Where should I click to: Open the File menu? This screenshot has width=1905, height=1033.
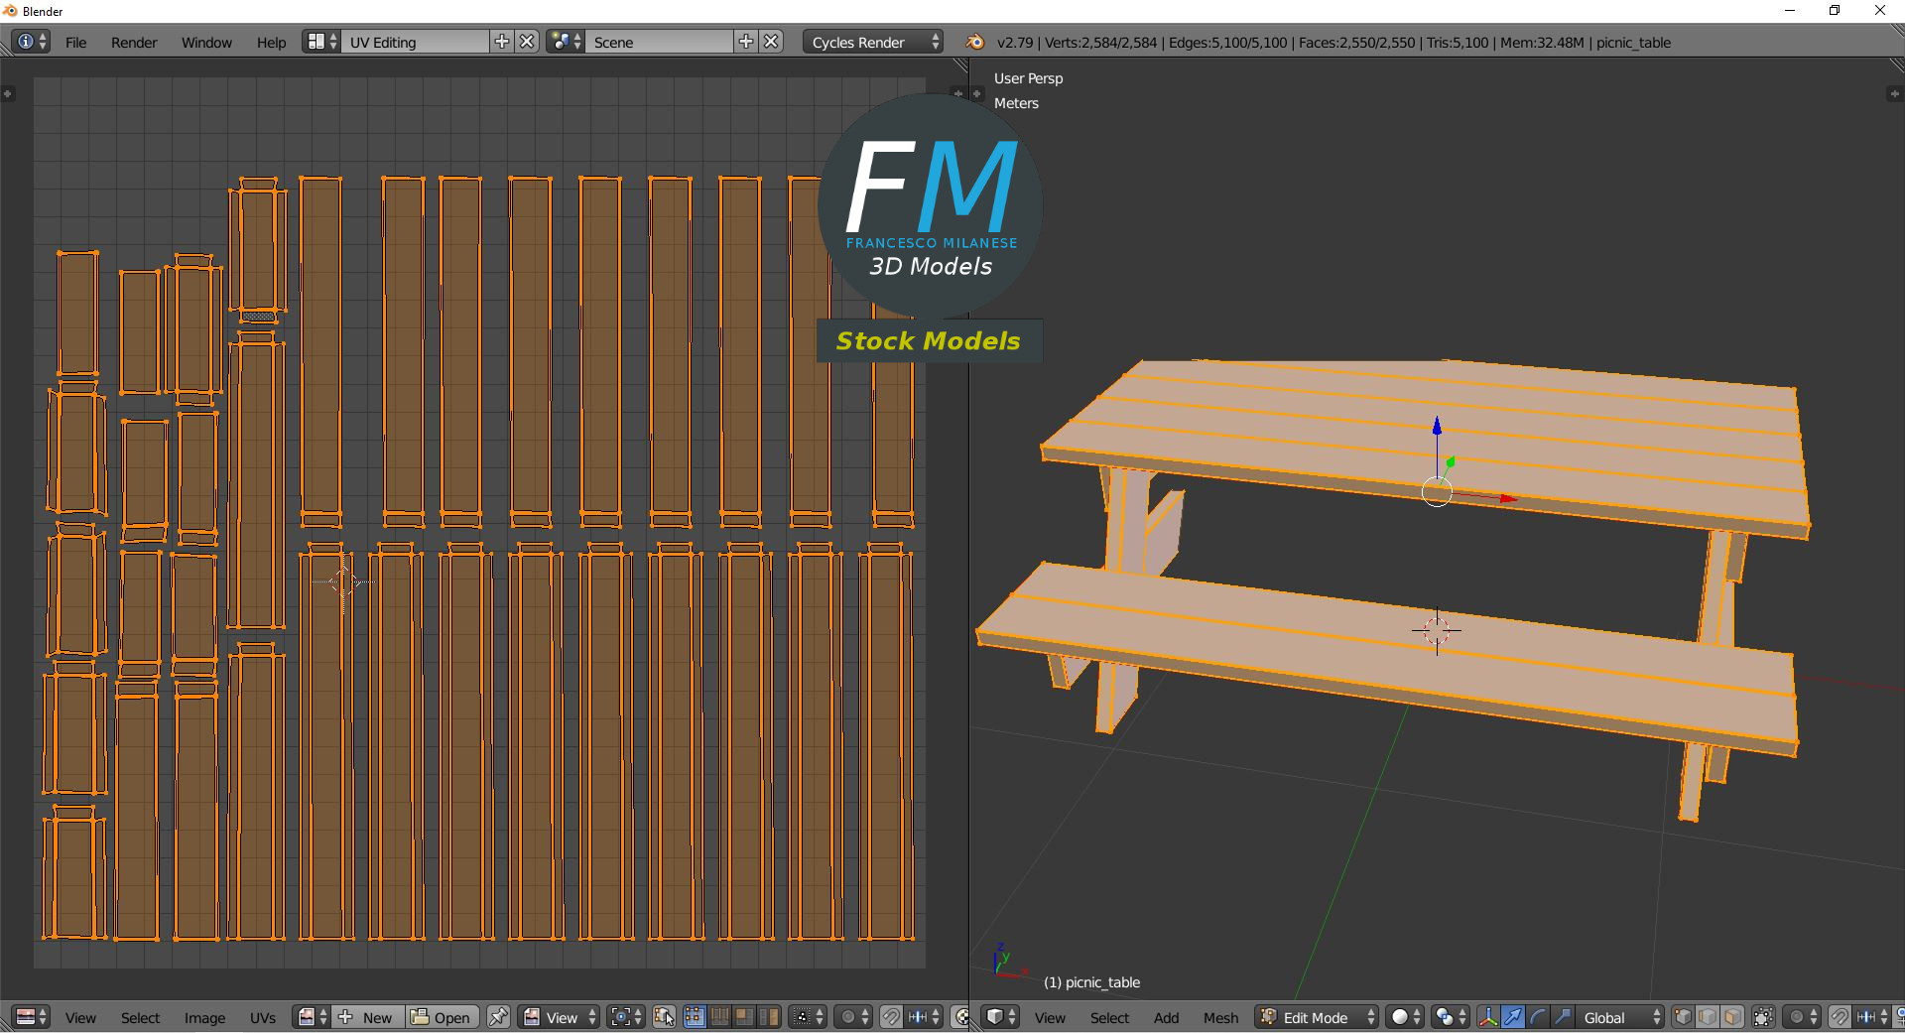(x=76, y=42)
